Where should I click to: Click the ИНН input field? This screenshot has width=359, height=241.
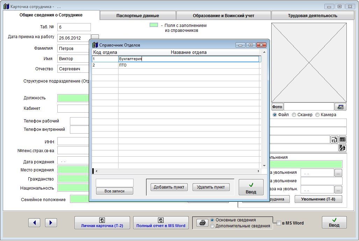[73, 141]
